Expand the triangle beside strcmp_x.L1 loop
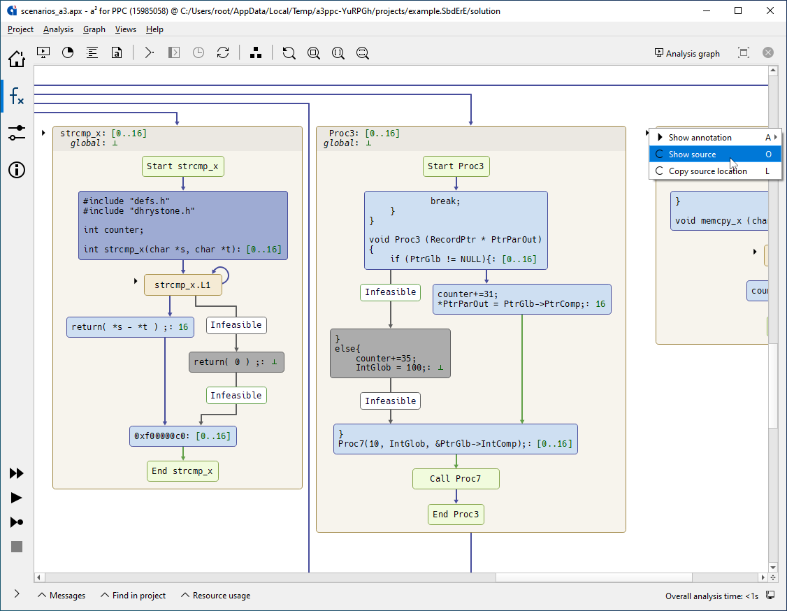787x611 pixels. point(136,281)
